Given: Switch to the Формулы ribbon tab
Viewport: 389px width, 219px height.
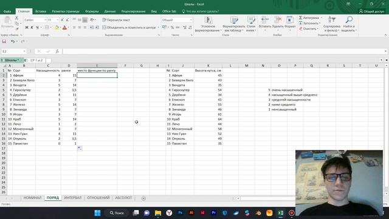Looking at the screenshot, I should 92,12.
